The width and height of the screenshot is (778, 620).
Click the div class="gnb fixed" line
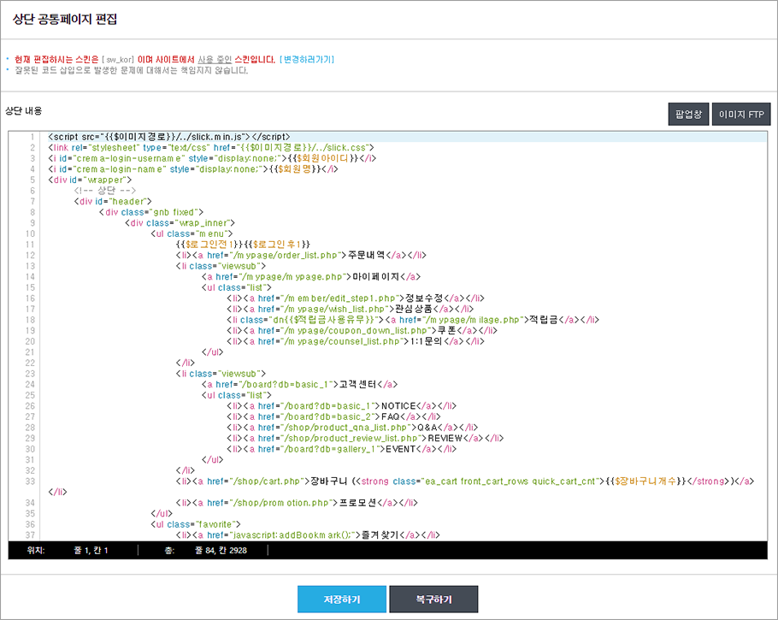pyautogui.click(x=151, y=212)
